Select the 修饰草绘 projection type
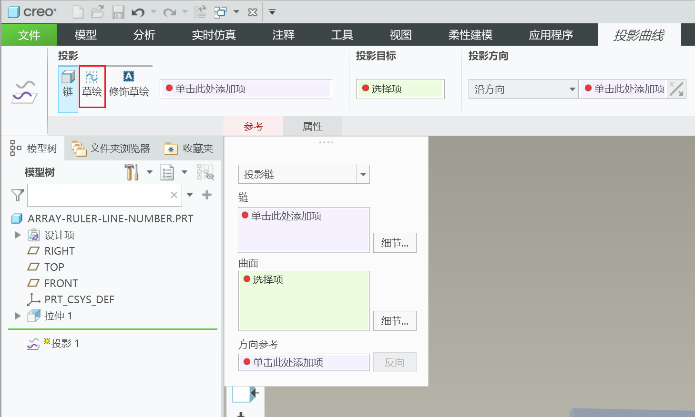 (129, 84)
